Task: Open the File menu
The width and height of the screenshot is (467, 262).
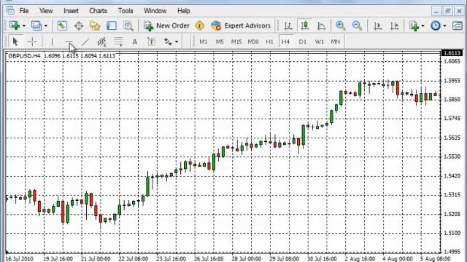Action: pyautogui.click(x=24, y=11)
